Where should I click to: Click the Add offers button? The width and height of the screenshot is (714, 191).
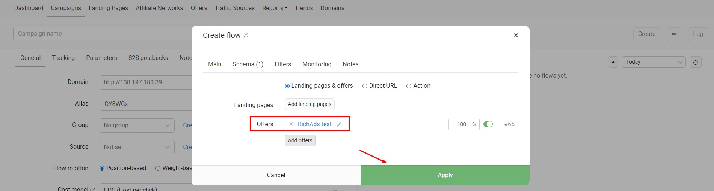click(x=300, y=140)
